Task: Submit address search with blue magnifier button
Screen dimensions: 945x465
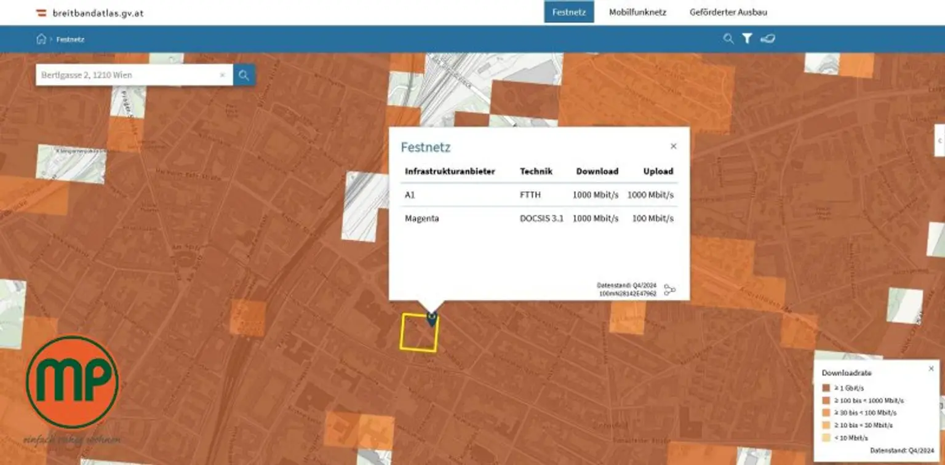Action: point(244,75)
